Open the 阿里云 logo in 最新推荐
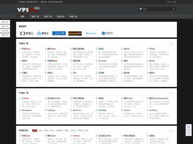Image resolution: width=193 pixels, height=144 pixels. pos(27,33)
